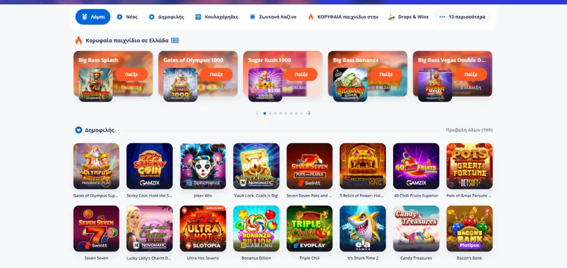
Task: Go to previous carousel page with left arrow
Action: click(258, 113)
